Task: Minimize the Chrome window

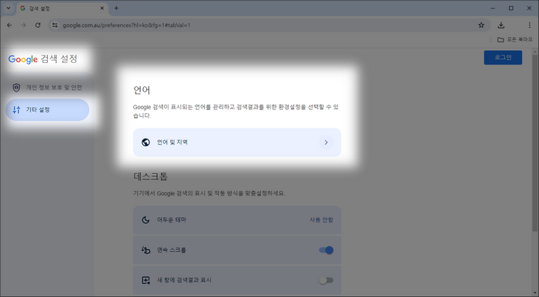Action: point(493,8)
